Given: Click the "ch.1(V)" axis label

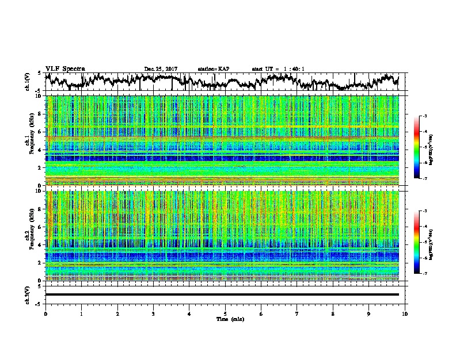Looking at the screenshot, I should pos(28,82).
